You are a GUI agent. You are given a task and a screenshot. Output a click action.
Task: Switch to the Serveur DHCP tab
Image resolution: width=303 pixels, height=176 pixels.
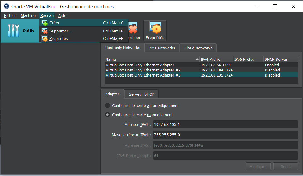coord(141,94)
